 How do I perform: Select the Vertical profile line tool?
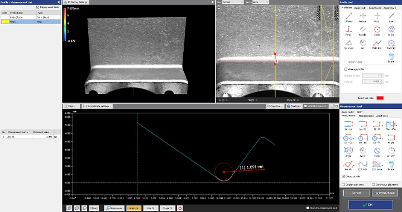point(362,18)
